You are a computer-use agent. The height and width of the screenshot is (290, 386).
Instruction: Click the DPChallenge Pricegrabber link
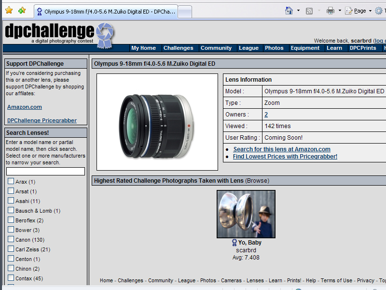(42, 120)
